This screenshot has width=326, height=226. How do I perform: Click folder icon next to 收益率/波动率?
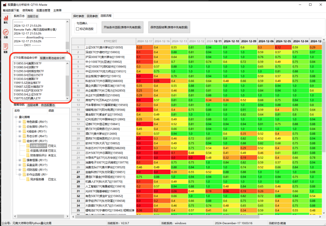(28, 150)
